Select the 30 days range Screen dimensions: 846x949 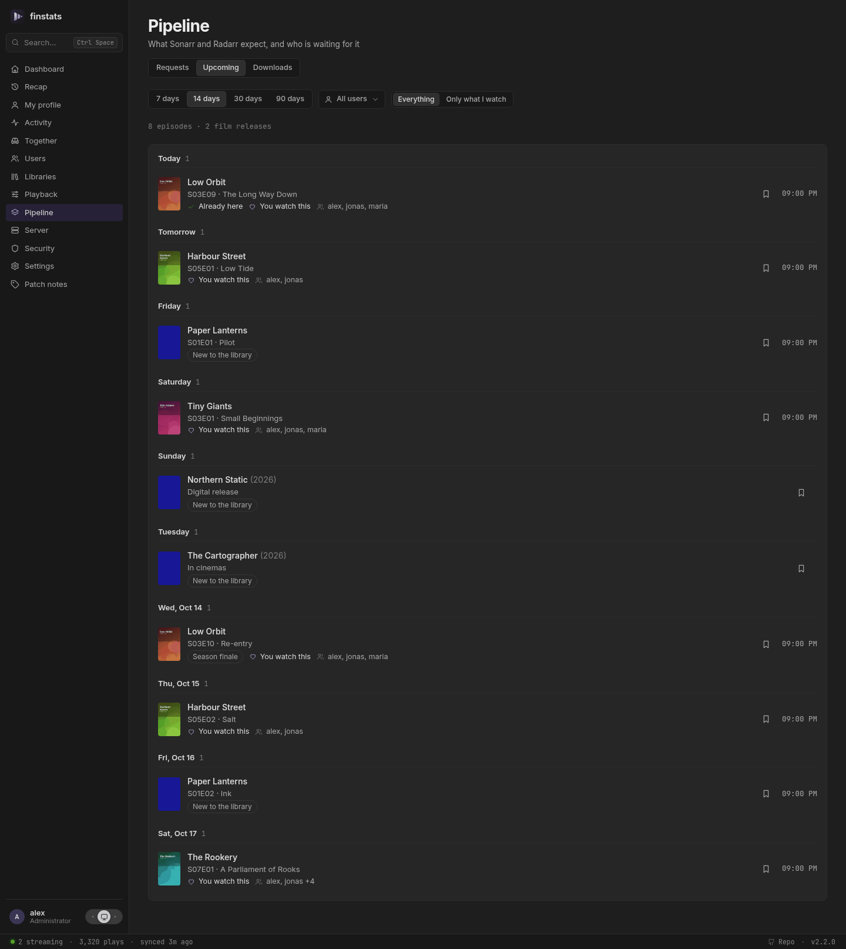click(248, 99)
